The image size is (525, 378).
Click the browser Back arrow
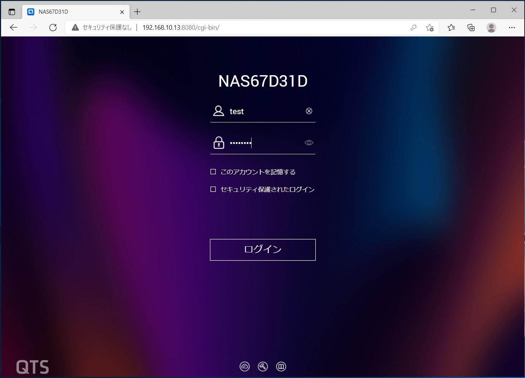click(x=14, y=28)
